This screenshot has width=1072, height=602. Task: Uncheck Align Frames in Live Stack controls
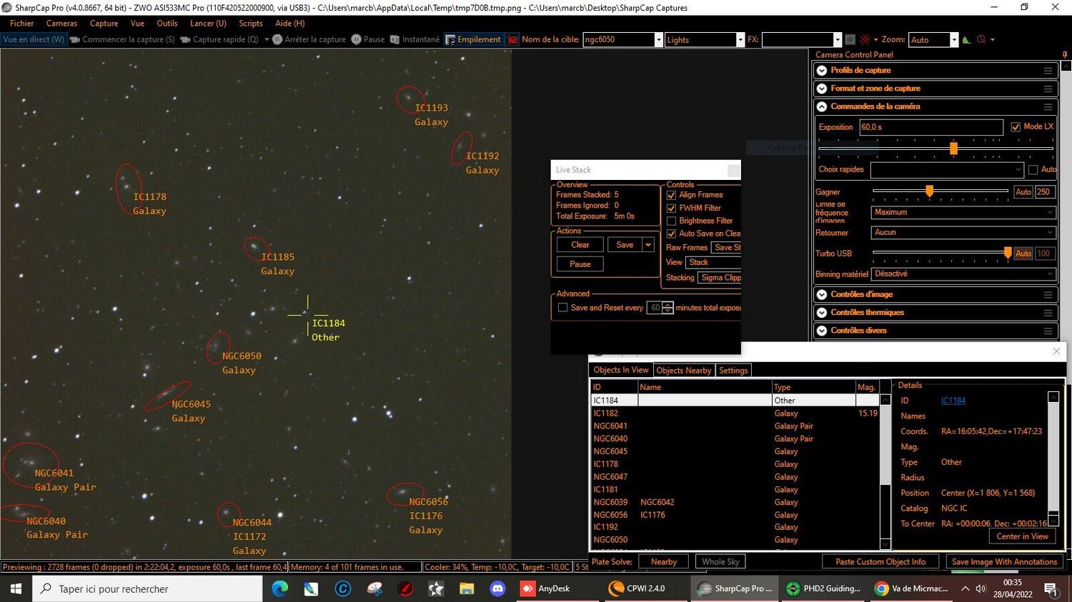(x=671, y=194)
